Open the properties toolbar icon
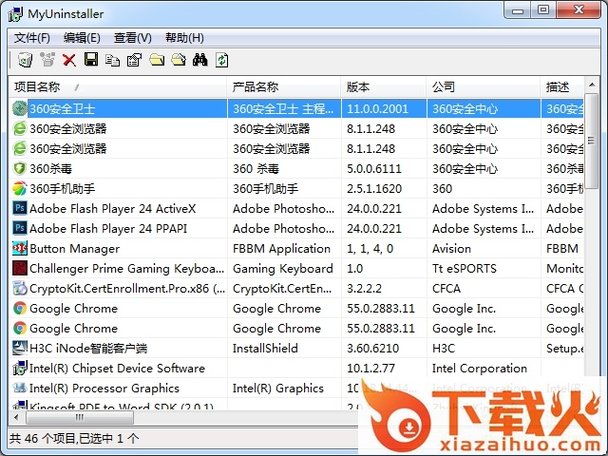This screenshot has width=608, height=456. pos(134,60)
